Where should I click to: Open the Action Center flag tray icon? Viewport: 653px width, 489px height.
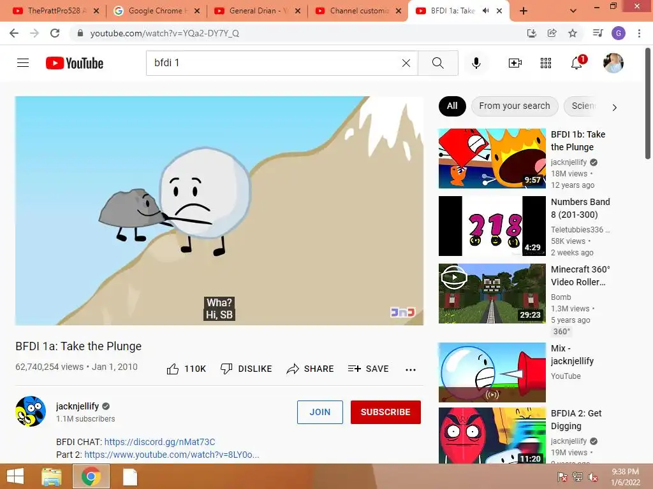click(562, 477)
